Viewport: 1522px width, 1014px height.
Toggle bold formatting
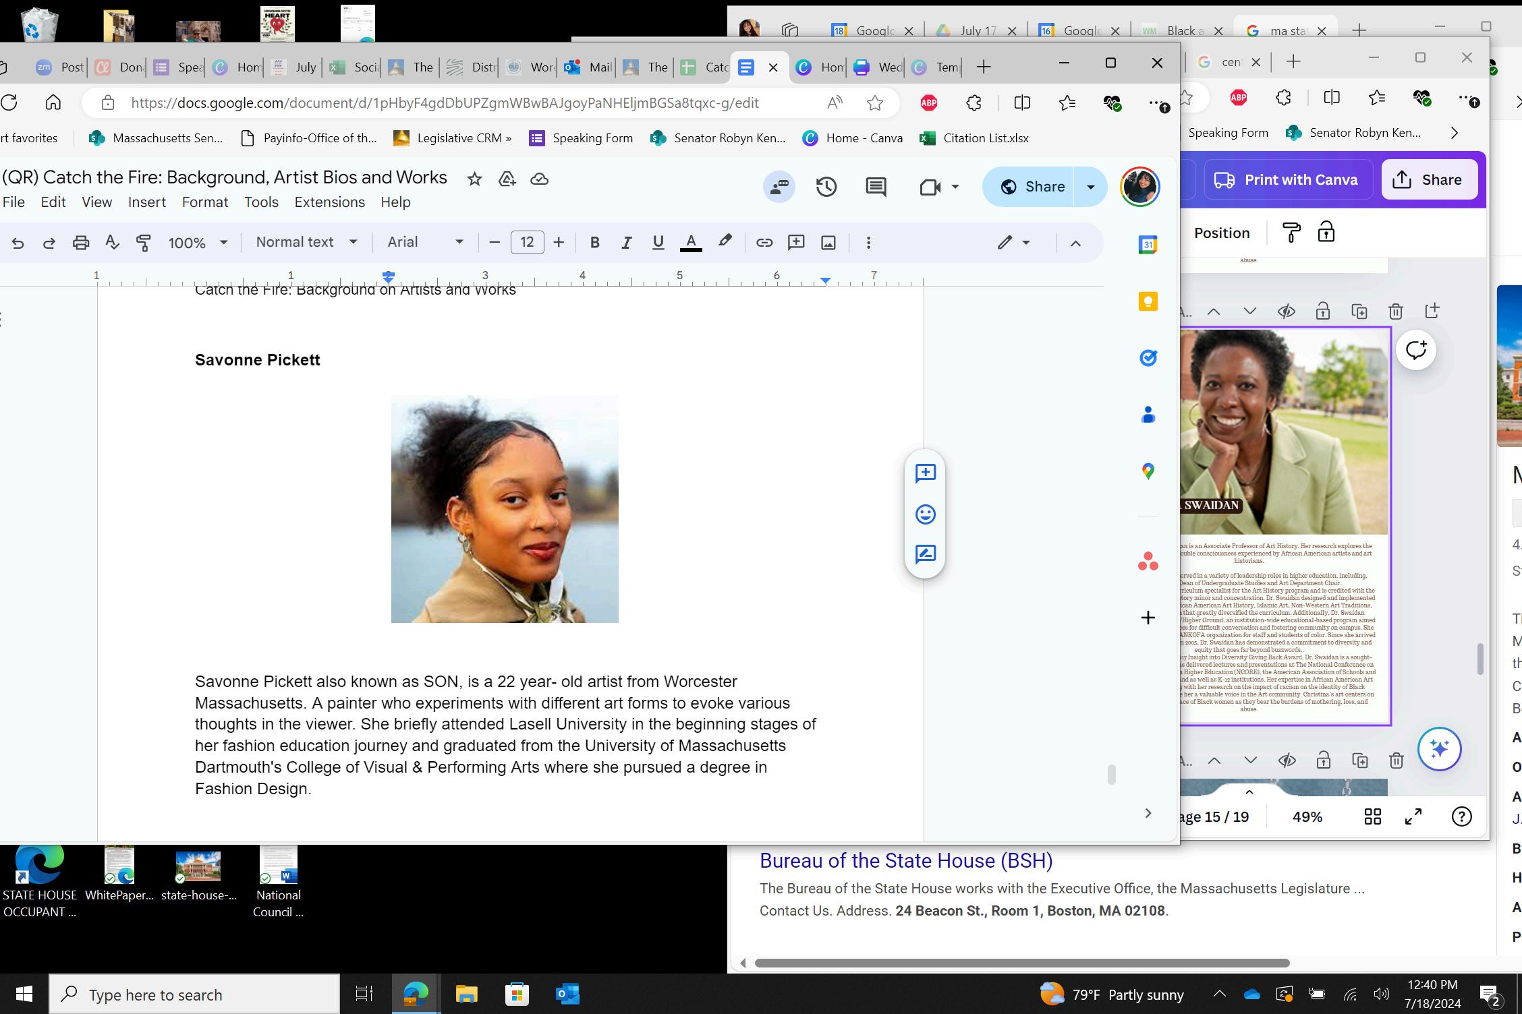pos(594,243)
